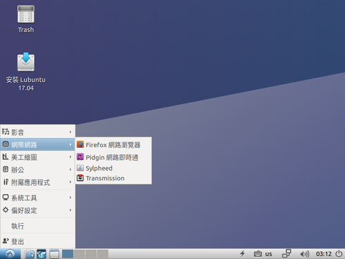345x259 pixels.
Task: Open the Trash desktop icon
Action: pos(26,19)
